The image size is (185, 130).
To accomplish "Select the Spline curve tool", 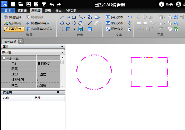I will 62,29.
